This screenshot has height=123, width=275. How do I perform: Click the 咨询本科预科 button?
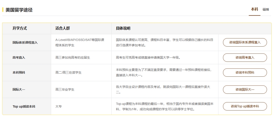[x=245, y=72]
